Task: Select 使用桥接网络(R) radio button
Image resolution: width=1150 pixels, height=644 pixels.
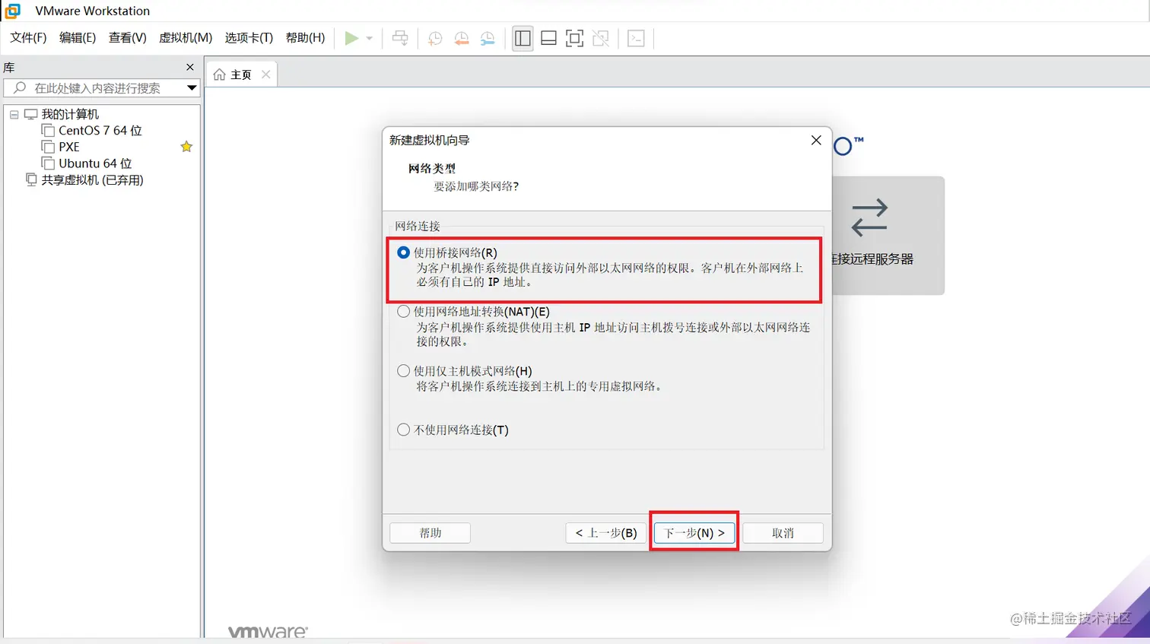Action: (x=404, y=252)
